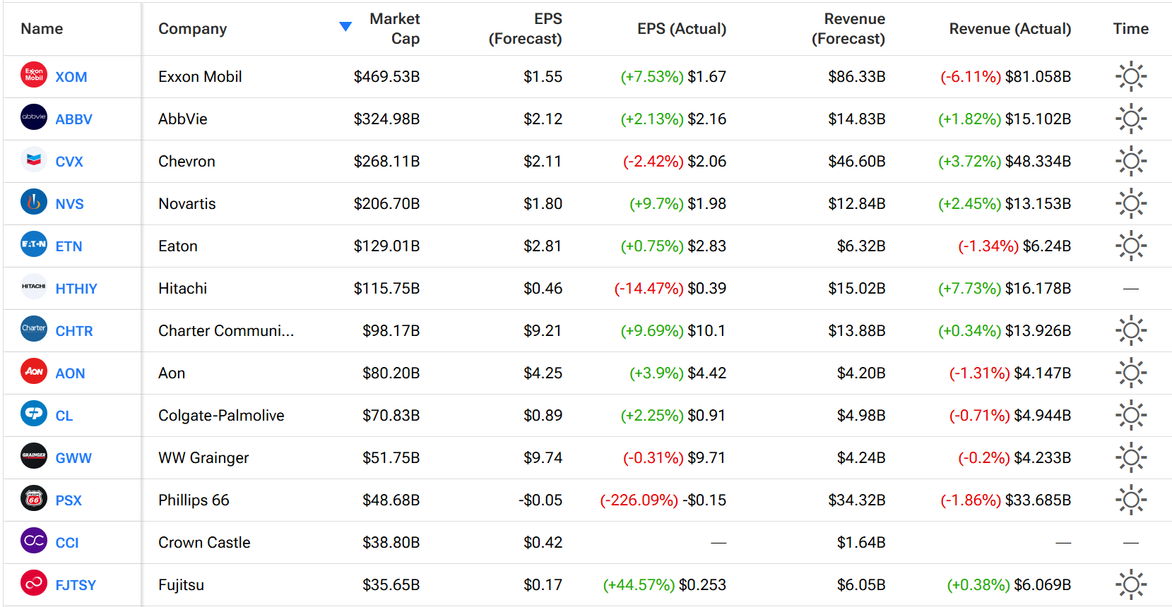This screenshot has width=1172, height=607.
Task: Select Crown Castle's $0.42 EPS forecast
Action: [x=543, y=543]
